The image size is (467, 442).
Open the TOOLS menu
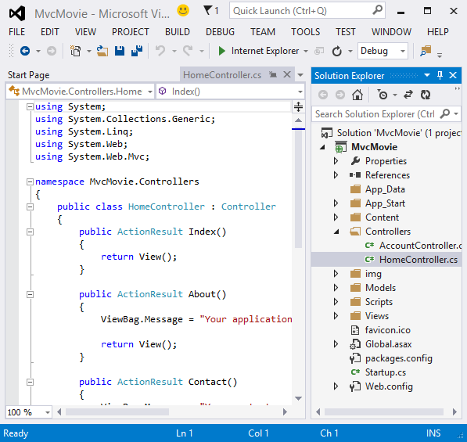(x=306, y=32)
